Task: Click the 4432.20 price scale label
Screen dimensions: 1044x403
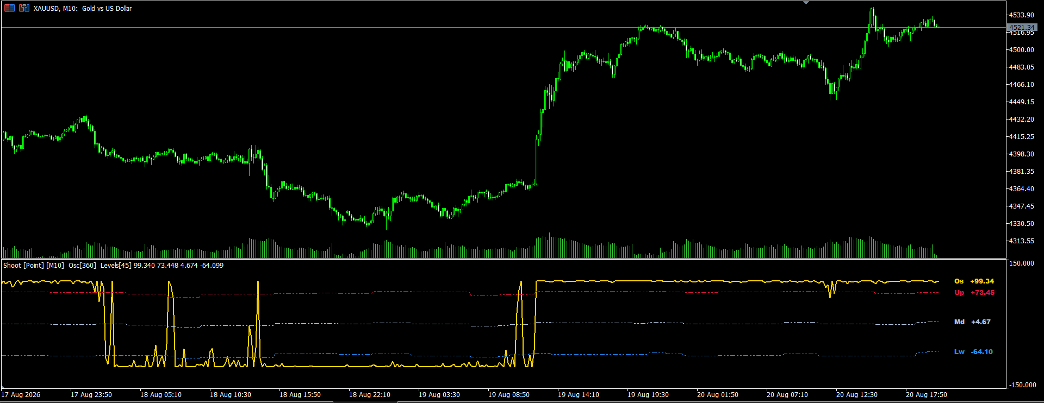Action: (1021, 119)
